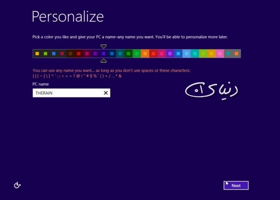Clear the PC name with the X
280x200 pixels.
106,93
